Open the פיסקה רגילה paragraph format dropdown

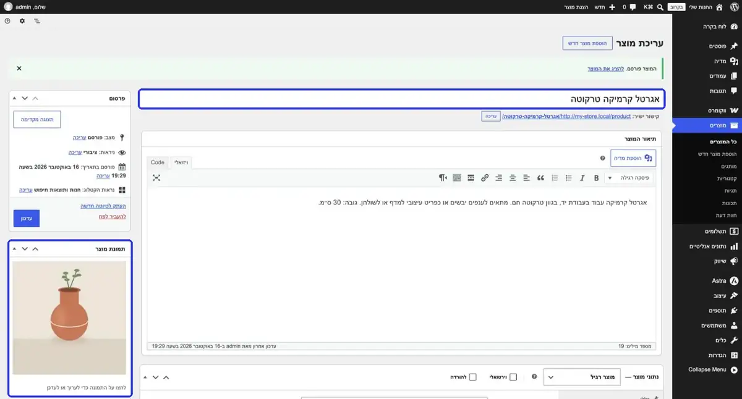[x=628, y=178]
